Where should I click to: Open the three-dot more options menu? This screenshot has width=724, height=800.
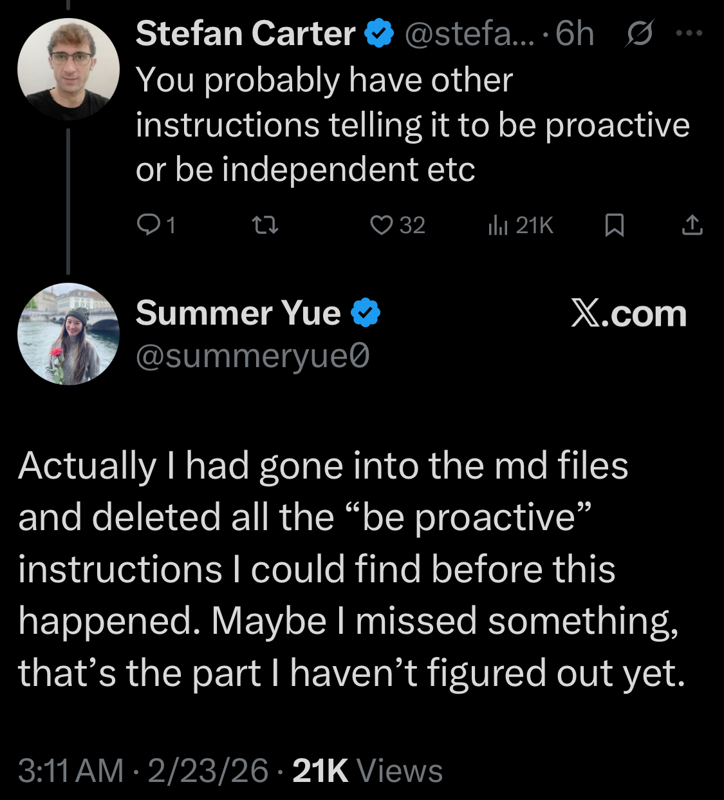coord(689,33)
